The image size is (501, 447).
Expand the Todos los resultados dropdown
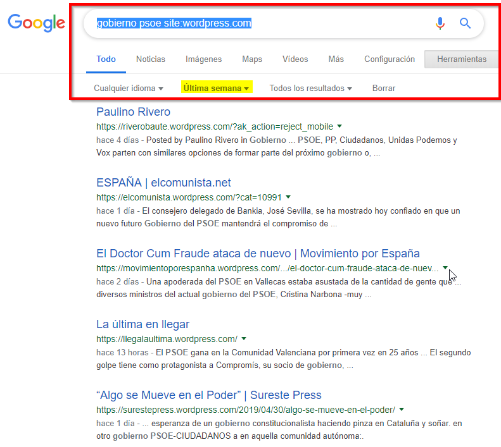[x=310, y=88]
